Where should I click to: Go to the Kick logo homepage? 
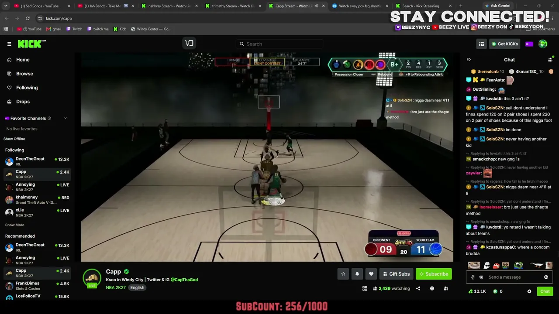pyautogui.click(x=31, y=44)
